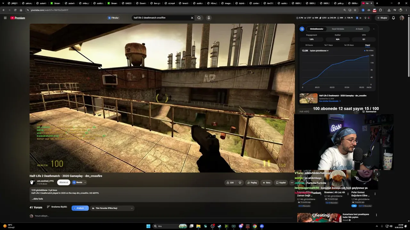Click the Soru ask button
This screenshot has height=230, width=410.
tap(266, 183)
